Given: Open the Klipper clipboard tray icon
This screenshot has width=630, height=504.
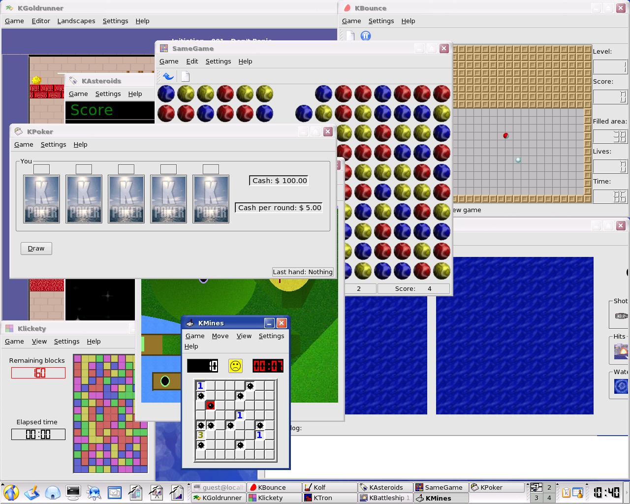Looking at the screenshot, I should coord(567,492).
